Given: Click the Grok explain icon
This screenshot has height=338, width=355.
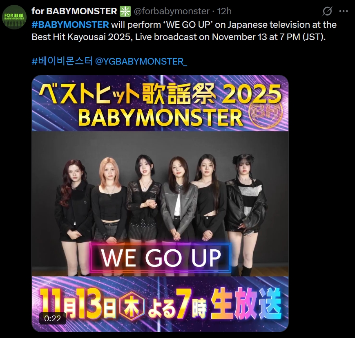Looking at the screenshot, I should [x=327, y=11].
